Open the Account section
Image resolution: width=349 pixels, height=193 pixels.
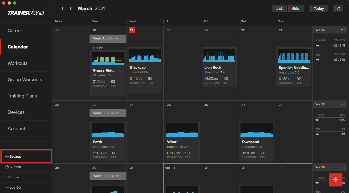point(26,128)
